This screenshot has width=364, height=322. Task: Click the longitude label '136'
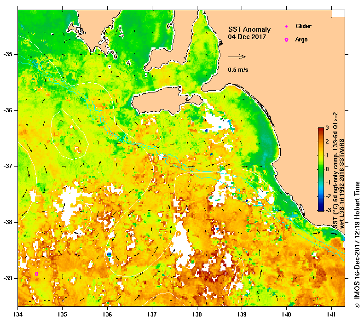[x=107, y=315]
